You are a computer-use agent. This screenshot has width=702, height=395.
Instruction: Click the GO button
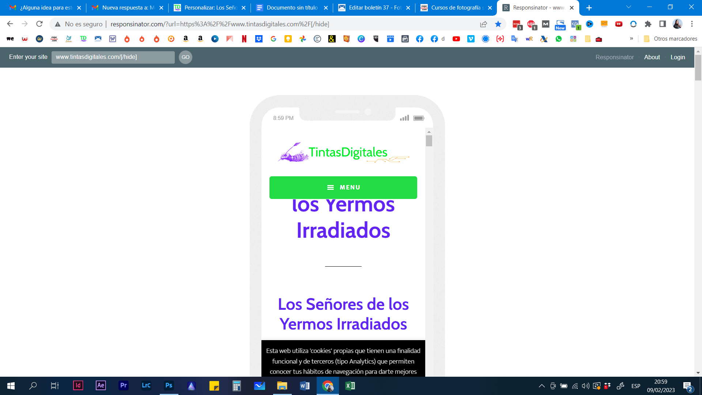[x=185, y=57]
